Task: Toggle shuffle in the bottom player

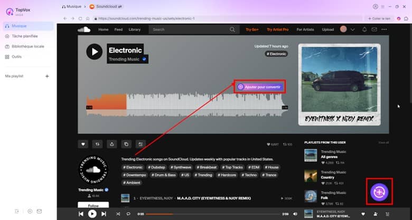Action: (118, 214)
